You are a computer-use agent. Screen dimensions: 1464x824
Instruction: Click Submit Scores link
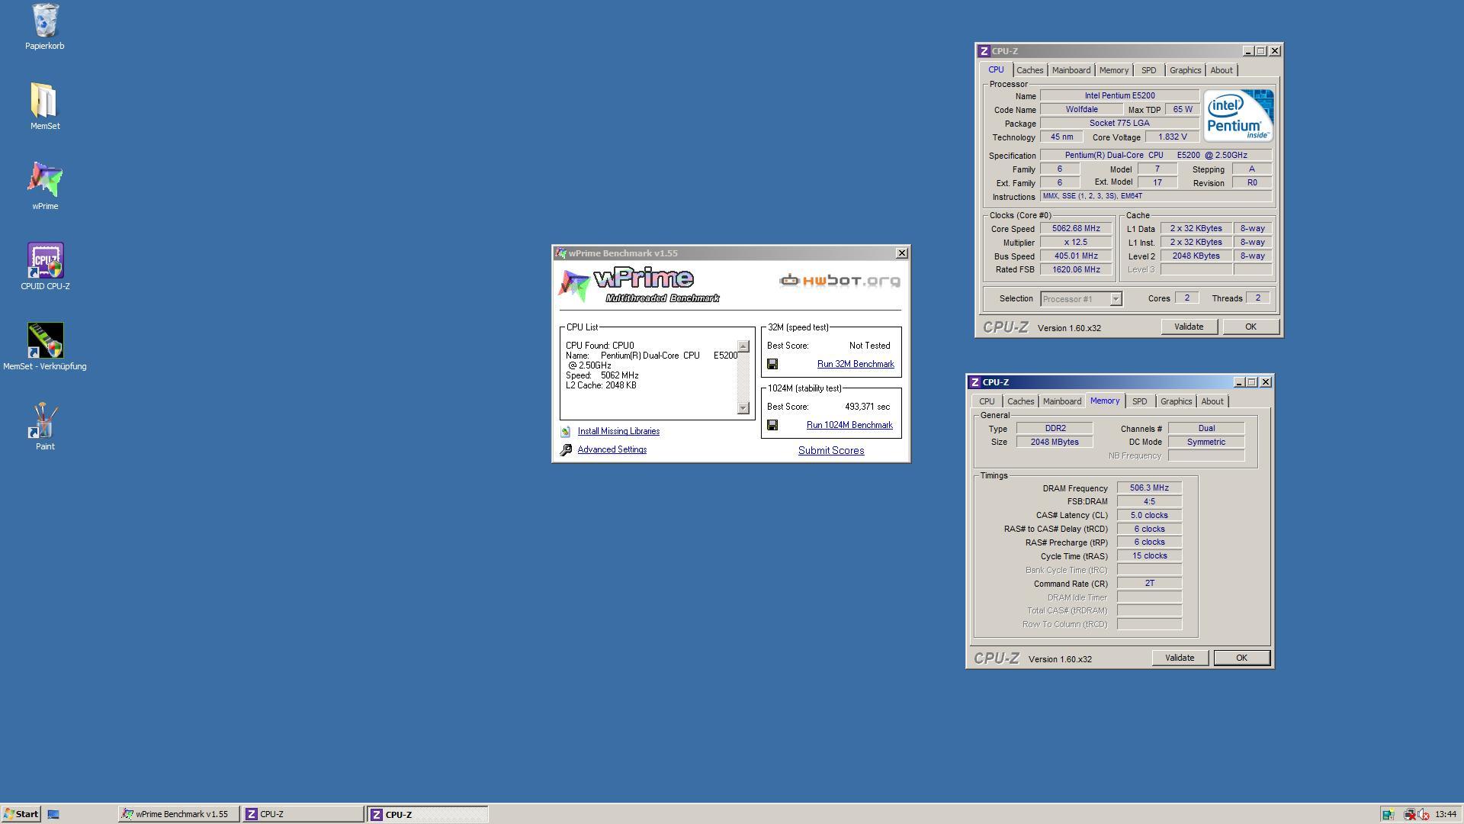click(x=831, y=451)
